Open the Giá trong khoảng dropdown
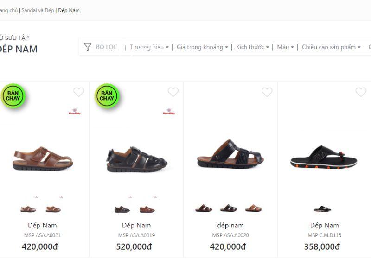The width and height of the screenshot is (371, 278). 202,47
